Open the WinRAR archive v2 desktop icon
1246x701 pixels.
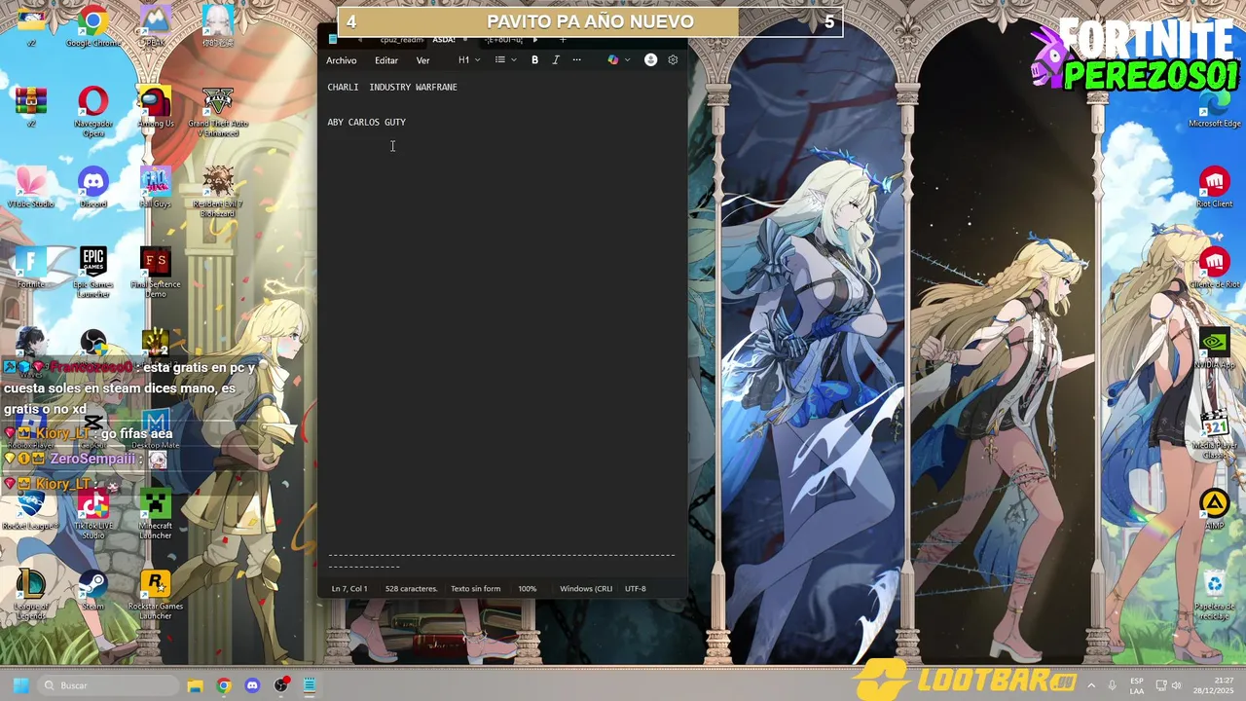(31, 106)
